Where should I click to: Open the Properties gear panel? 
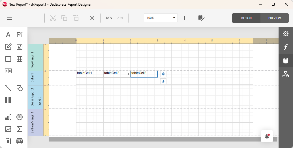(x=286, y=34)
